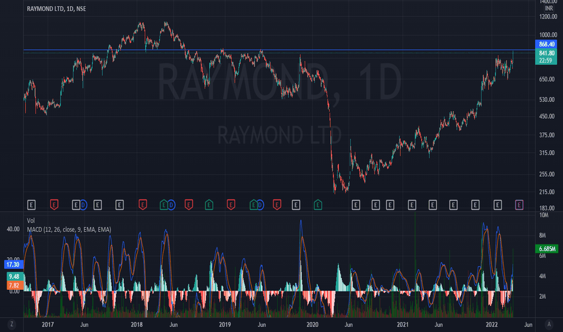Click the 1200.00 price axis tick

point(548,16)
